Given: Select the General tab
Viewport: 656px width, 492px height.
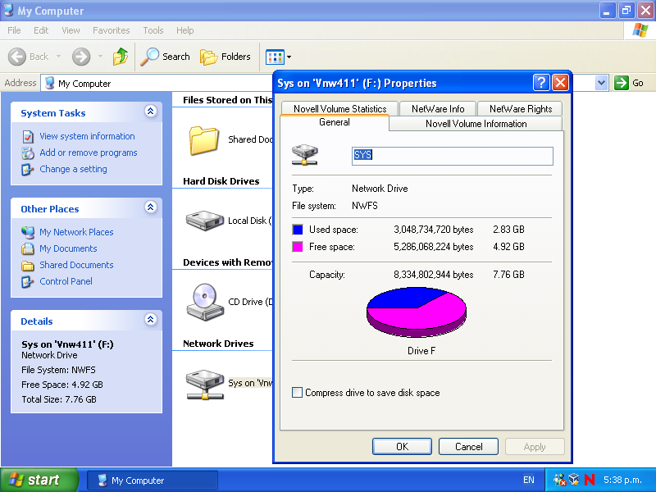Looking at the screenshot, I should click(x=335, y=122).
